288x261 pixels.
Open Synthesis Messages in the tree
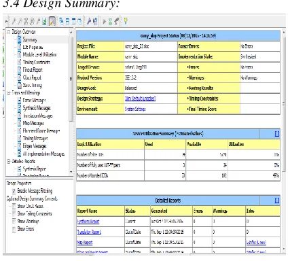tap(37, 108)
